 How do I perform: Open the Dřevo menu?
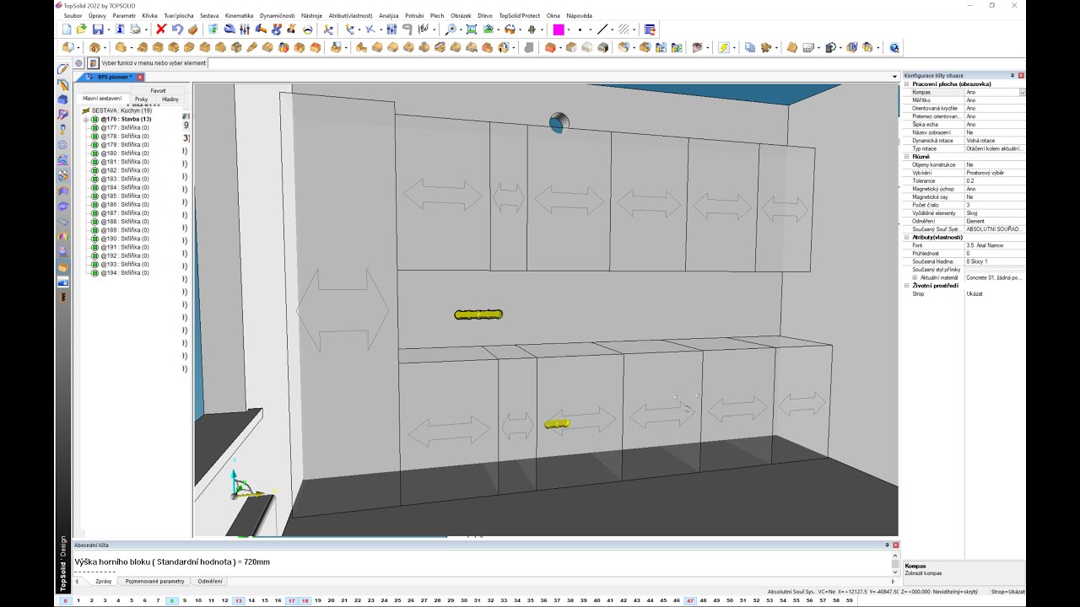click(485, 15)
